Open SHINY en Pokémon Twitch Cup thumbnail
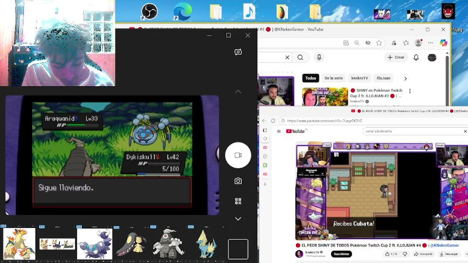The image size is (468, 263). (x=325, y=96)
